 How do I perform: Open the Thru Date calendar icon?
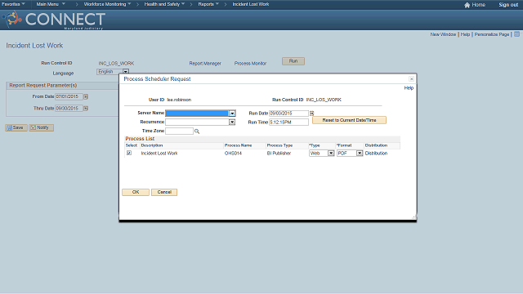point(86,109)
